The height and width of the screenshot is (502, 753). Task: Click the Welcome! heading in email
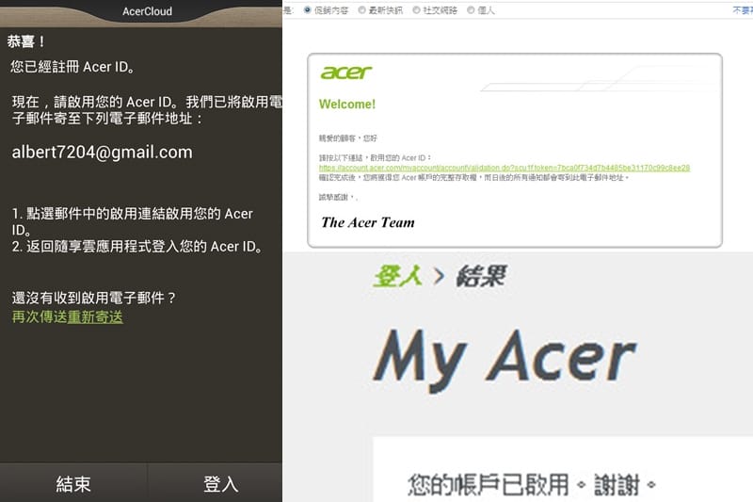(x=347, y=105)
